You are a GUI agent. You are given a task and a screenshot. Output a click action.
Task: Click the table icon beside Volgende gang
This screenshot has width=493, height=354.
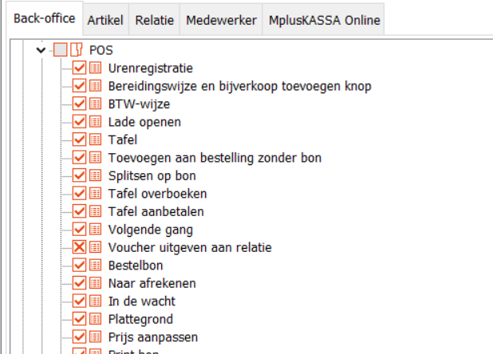[95, 230]
